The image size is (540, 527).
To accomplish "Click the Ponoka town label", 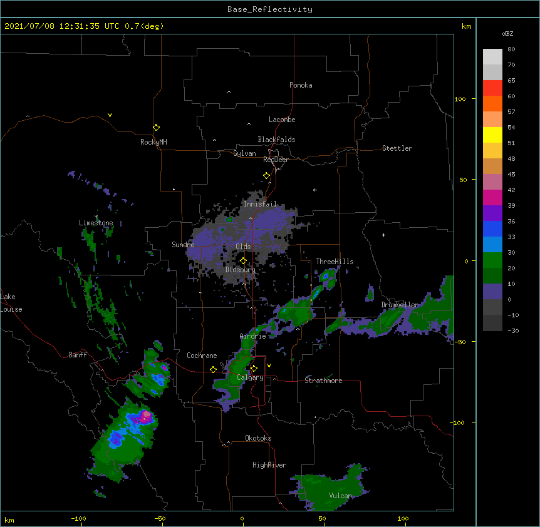I will click(x=301, y=85).
